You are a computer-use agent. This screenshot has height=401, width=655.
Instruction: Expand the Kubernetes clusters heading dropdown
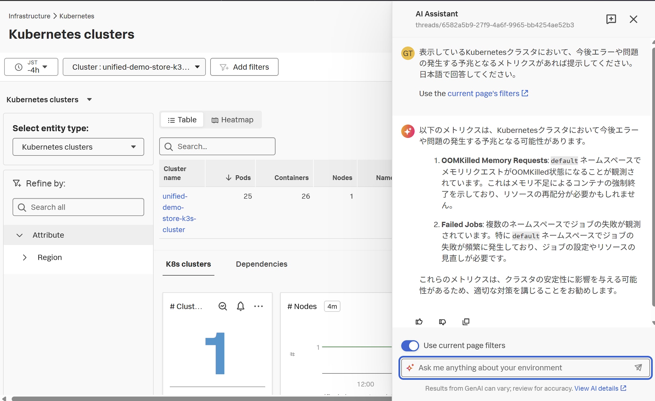click(x=90, y=100)
